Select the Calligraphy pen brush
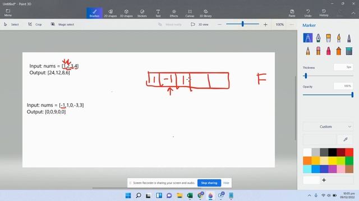The height and width of the screenshot is (201, 359). tap(318, 38)
